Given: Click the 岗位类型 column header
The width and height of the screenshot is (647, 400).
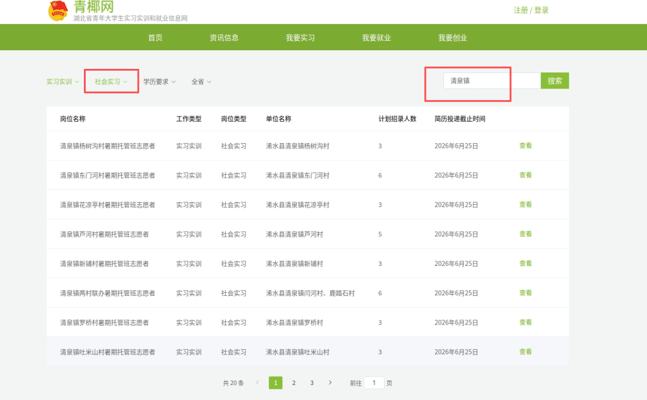Looking at the screenshot, I should (234, 119).
